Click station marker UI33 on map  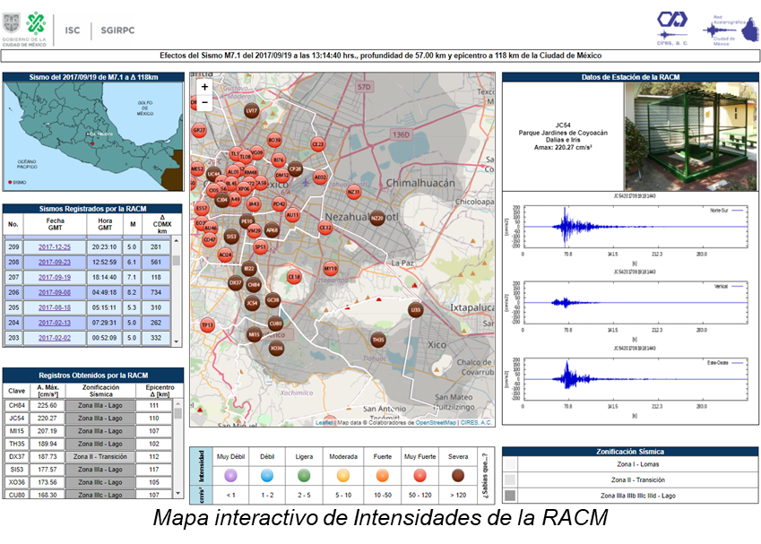[x=415, y=309]
